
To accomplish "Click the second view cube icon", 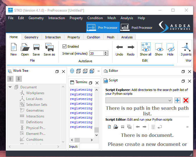I will pyautogui.click(x=79, y=71).
